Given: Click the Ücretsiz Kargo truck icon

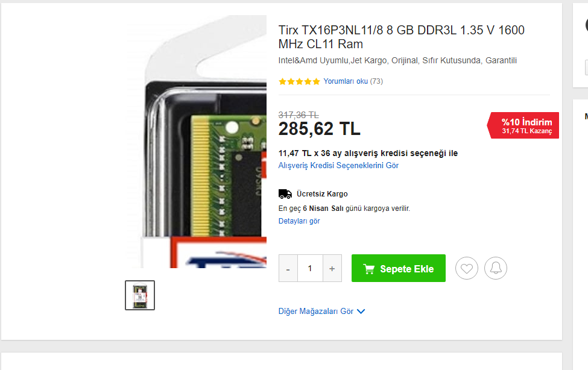Looking at the screenshot, I should coord(285,194).
